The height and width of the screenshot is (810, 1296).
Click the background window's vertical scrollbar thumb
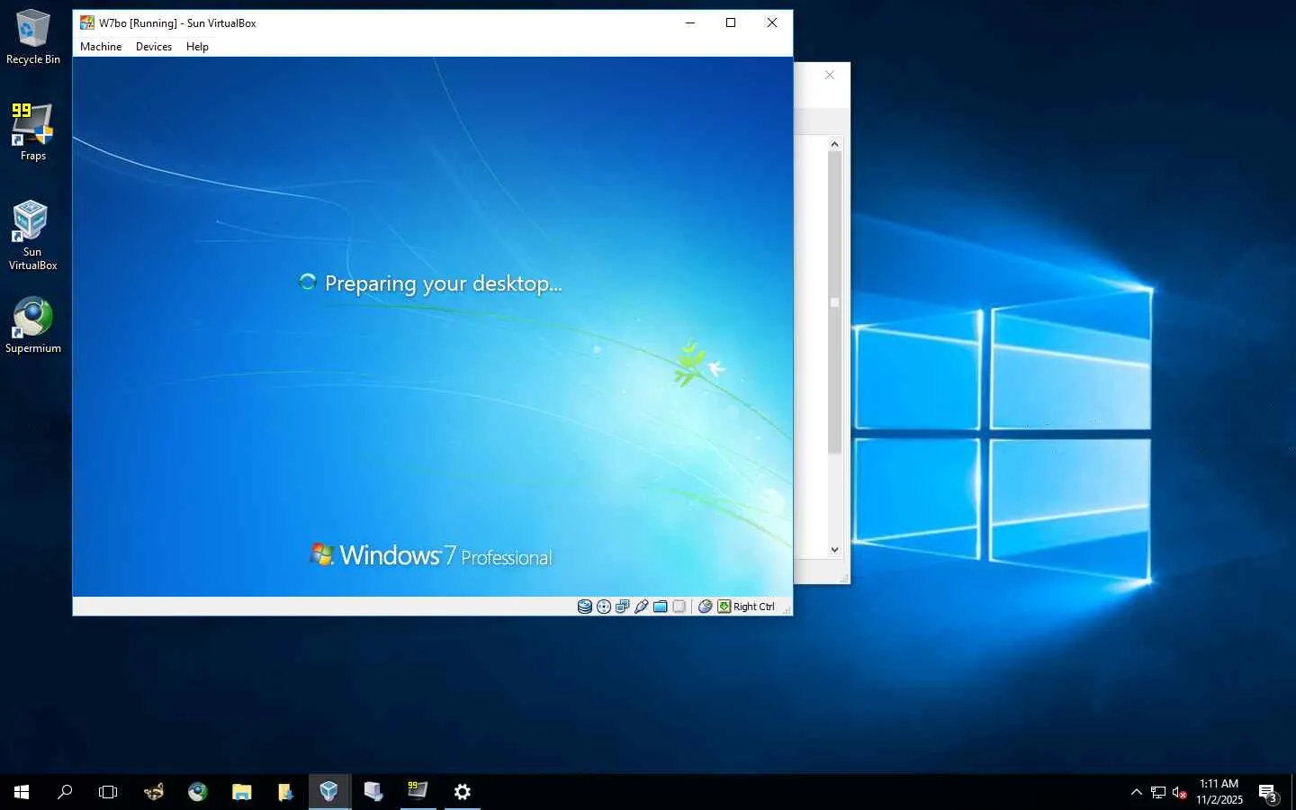pyautogui.click(x=834, y=302)
